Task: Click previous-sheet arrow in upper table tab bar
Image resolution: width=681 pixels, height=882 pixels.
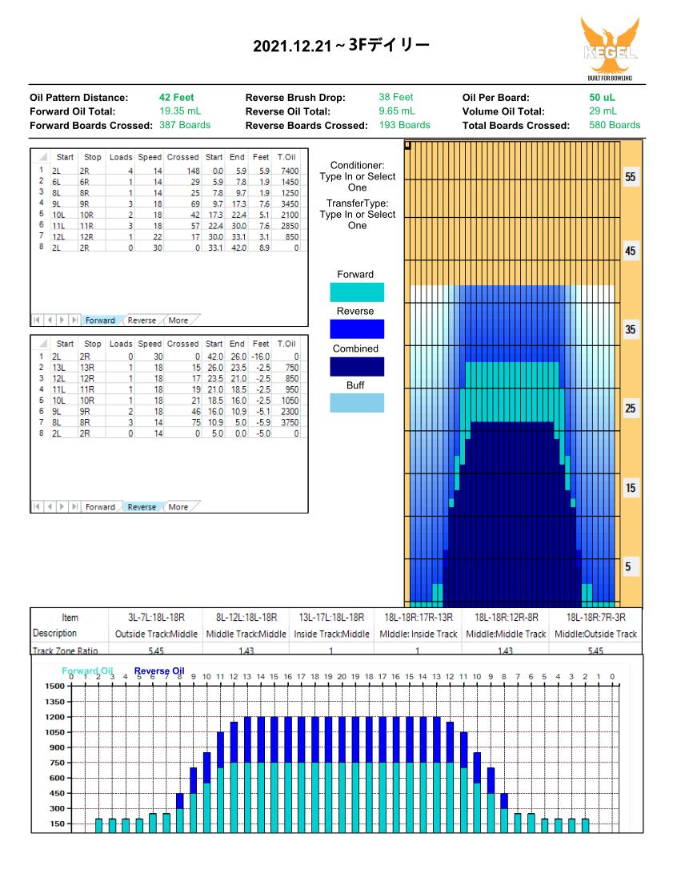Action: click(x=50, y=320)
